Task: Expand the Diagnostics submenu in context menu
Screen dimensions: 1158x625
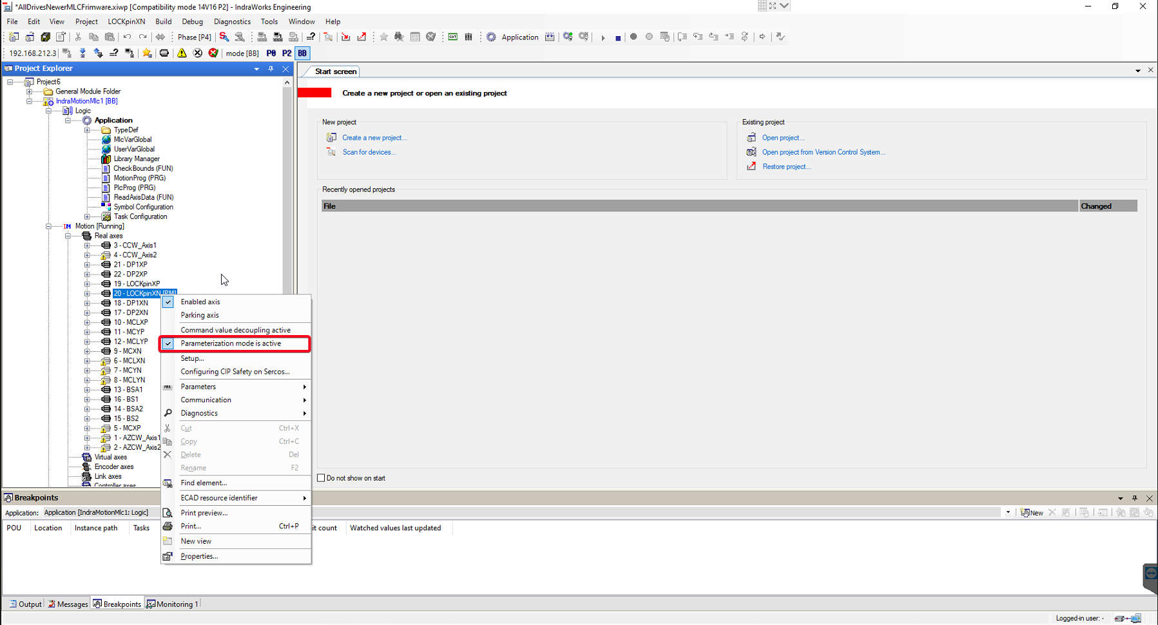Action: pyautogui.click(x=236, y=413)
